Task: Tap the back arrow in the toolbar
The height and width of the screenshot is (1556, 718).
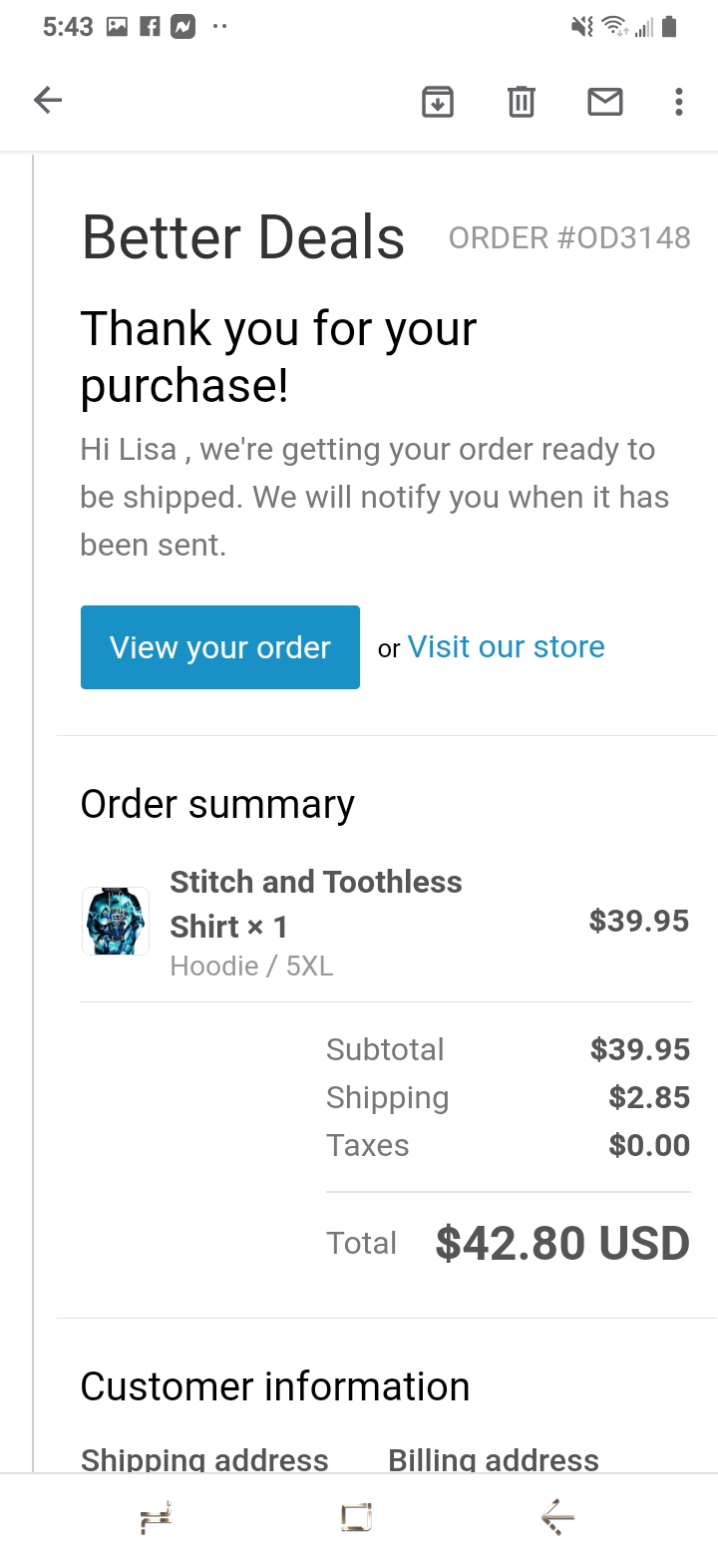Action: point(48,101)
